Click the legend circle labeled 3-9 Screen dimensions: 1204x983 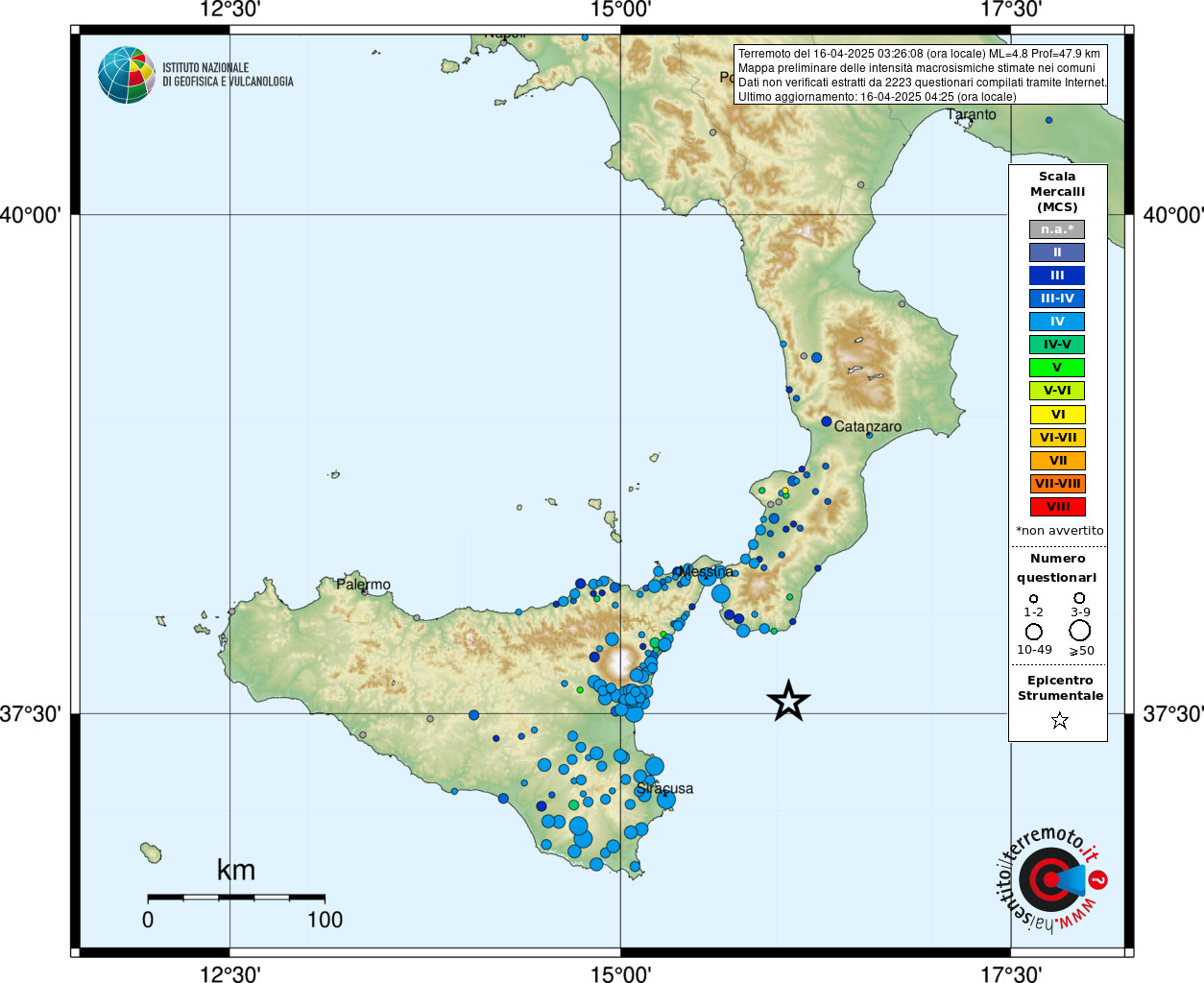pos(1079,598)
